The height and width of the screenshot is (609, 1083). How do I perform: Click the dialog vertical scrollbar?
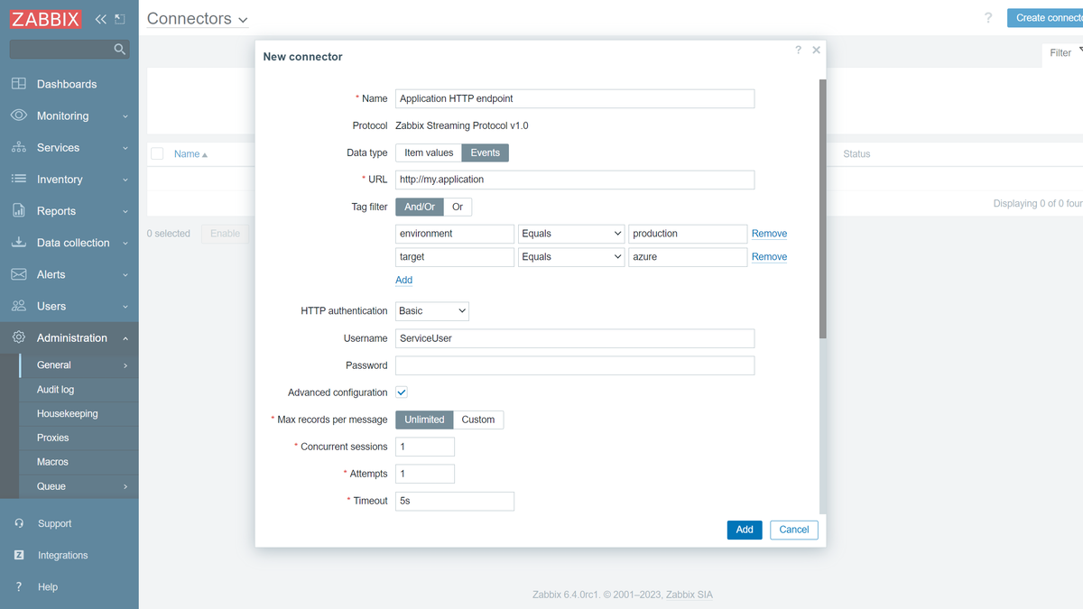click(x=822, y=209)
